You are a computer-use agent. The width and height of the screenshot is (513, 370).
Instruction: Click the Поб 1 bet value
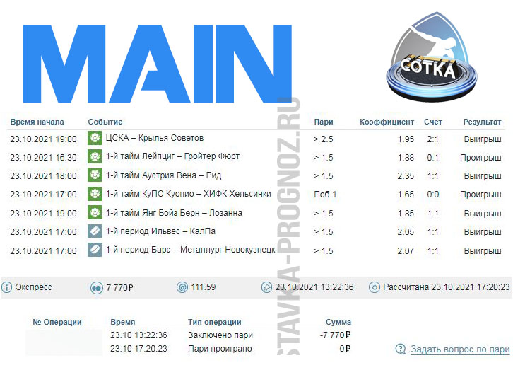[325, 195]
